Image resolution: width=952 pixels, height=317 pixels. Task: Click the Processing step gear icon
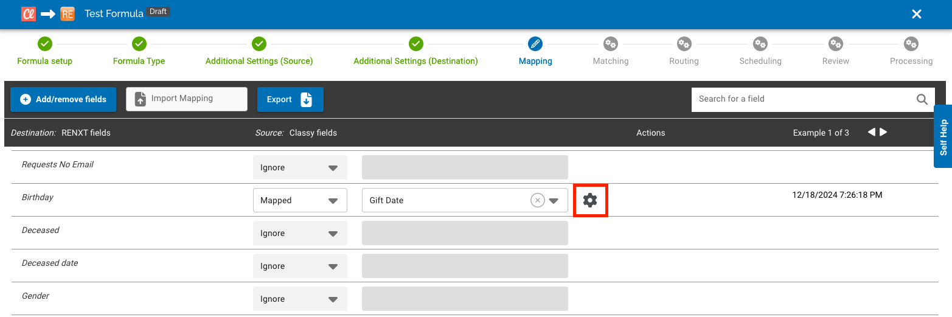click(911, 44)
